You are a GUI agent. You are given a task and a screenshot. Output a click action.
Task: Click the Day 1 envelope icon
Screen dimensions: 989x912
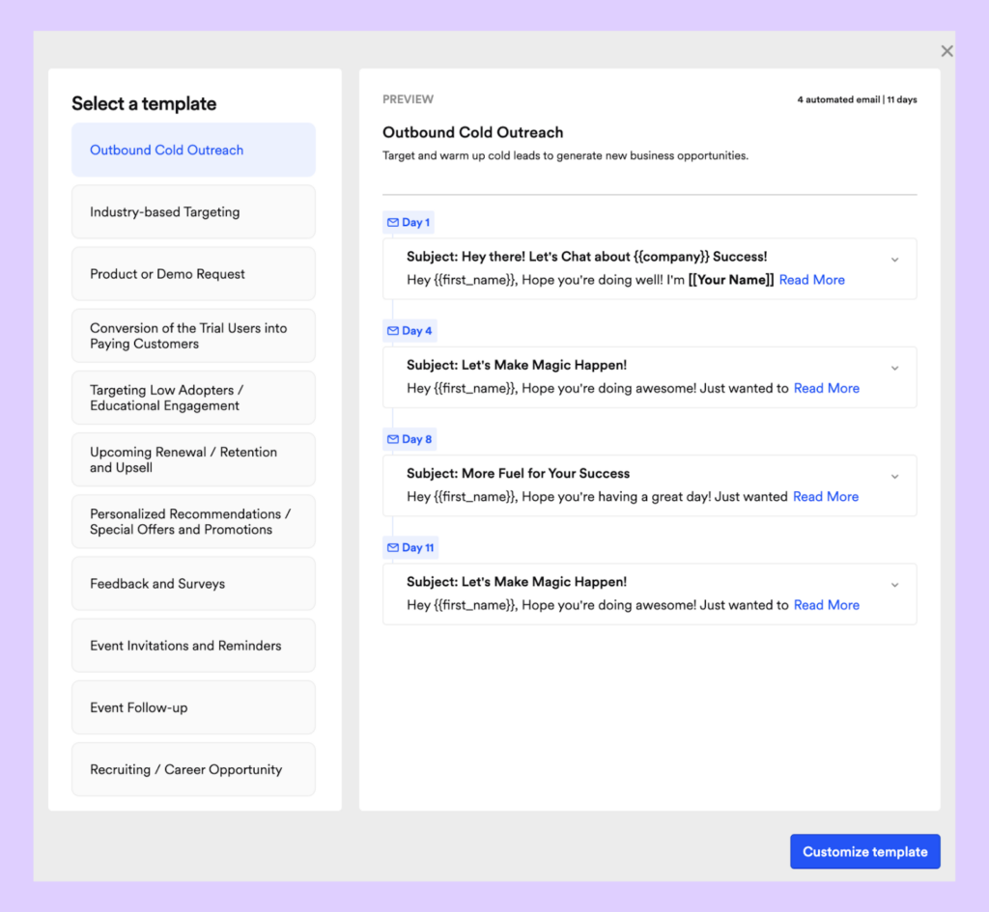(393, 223)
